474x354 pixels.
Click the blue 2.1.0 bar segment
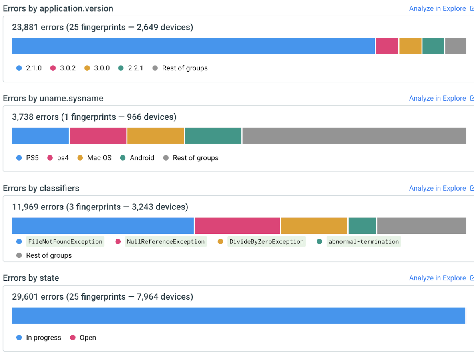click(x=193, y=46)
